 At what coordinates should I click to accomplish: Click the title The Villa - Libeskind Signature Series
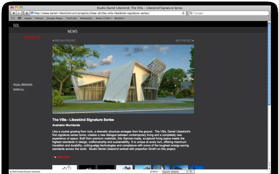(83, 120)
